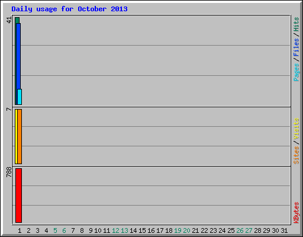
Task: Click the y-axis value 7
Action: (x=9, y=109)
